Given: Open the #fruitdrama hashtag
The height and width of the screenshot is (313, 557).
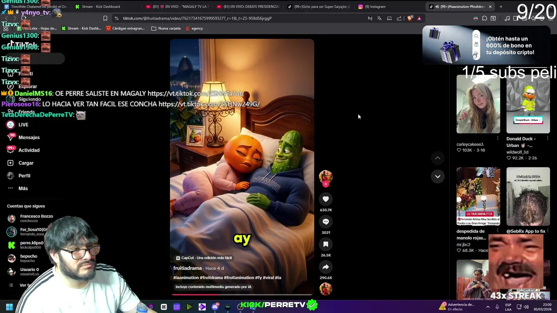Looking at the screenshot, I should pos(211,278).
